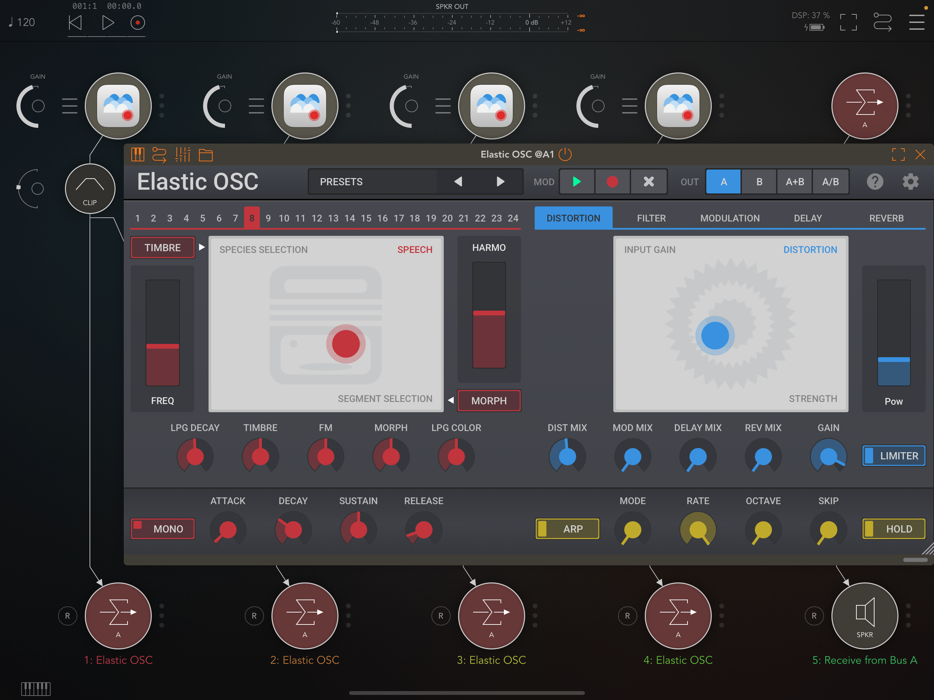Open the piano keyboard icon in plugin header
Screen dimensions: 934x700
(x=138, y=154)
